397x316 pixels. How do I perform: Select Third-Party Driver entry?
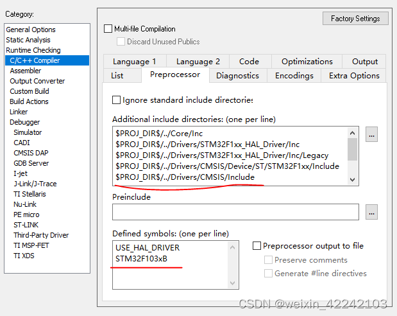coord(47,235)
